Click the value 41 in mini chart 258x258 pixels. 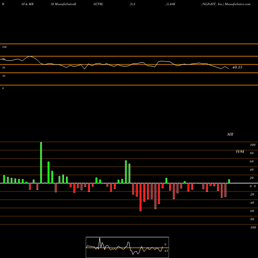tap(166, 251)
